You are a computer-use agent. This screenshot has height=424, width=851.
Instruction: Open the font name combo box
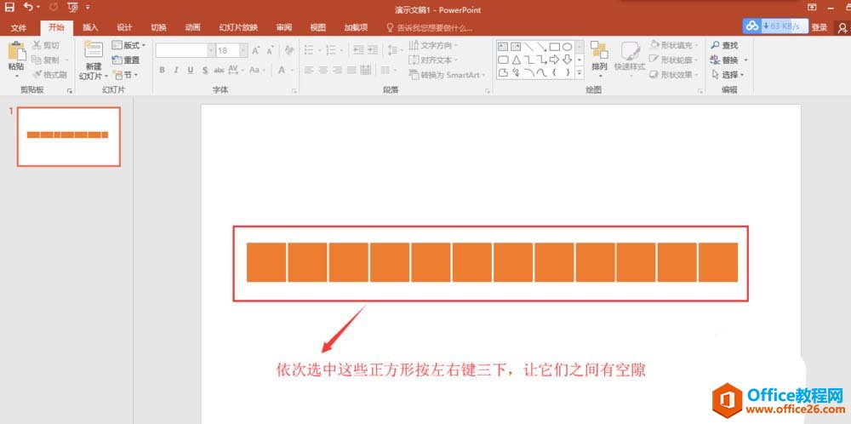186,50
